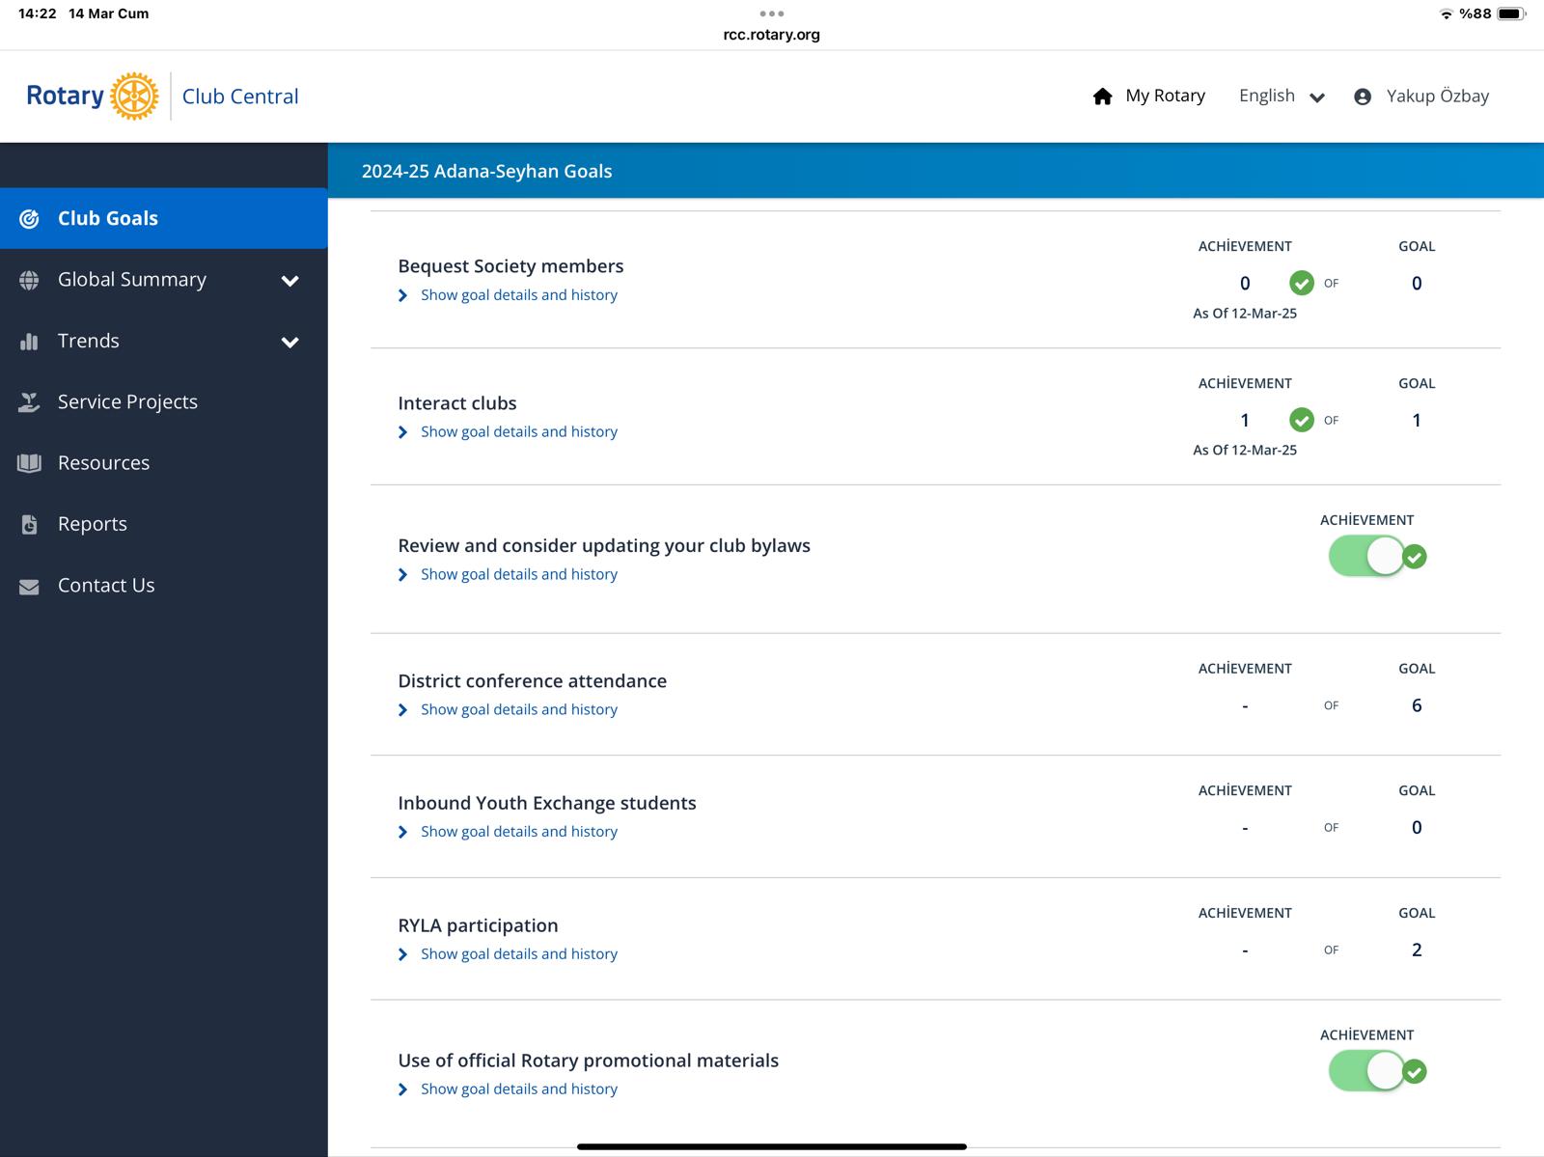Show Inbound Youth Exchange goal details link
This screenshot has width=1544, height=1157.
coord(519,832)
